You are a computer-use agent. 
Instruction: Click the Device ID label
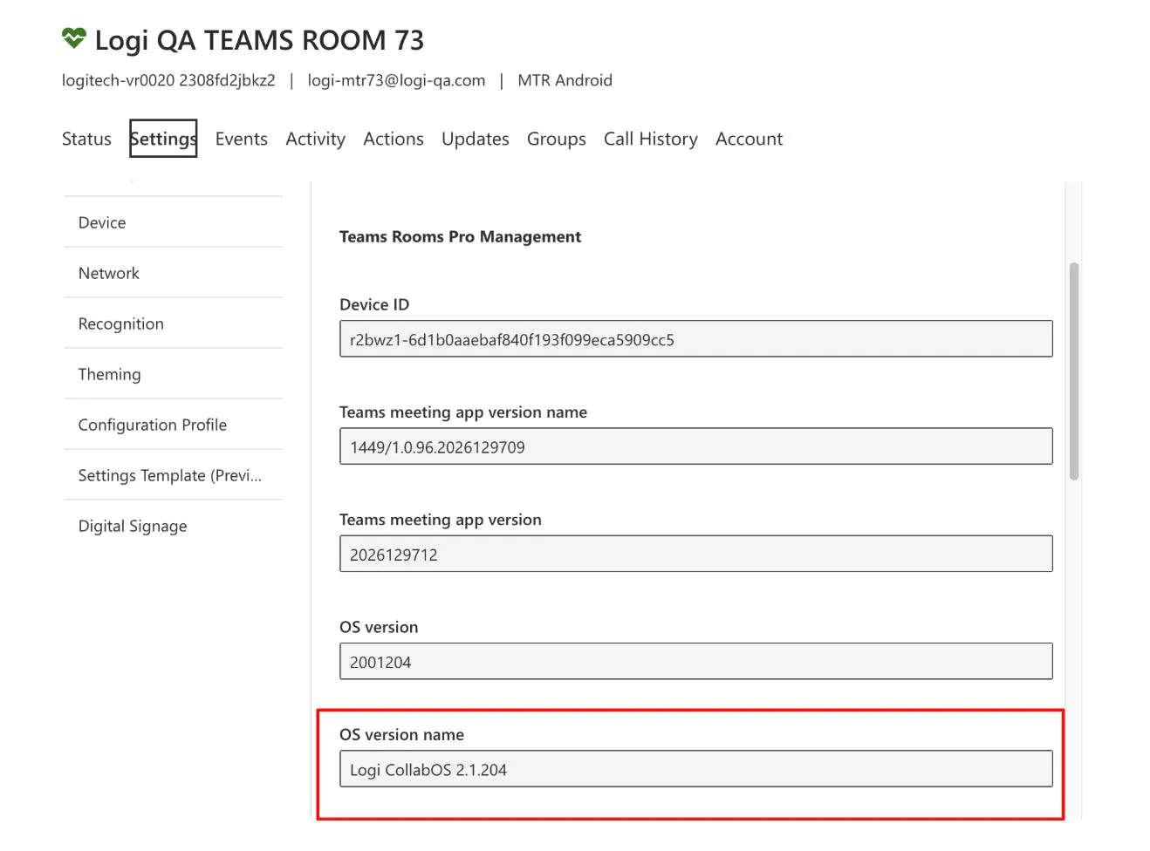374,304
